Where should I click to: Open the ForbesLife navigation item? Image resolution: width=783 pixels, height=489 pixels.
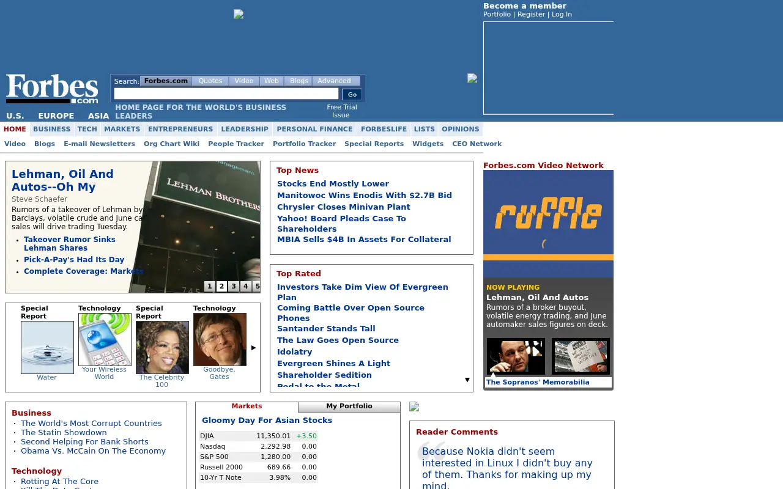(384, 129)
